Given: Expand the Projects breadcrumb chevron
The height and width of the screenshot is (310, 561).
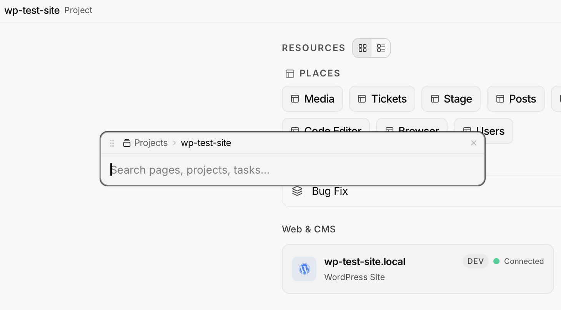Looking at the screenshot, I should [x=174, y=143].
